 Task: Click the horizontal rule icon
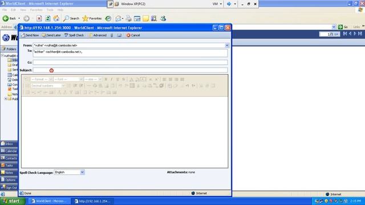(x=89, y=85)
